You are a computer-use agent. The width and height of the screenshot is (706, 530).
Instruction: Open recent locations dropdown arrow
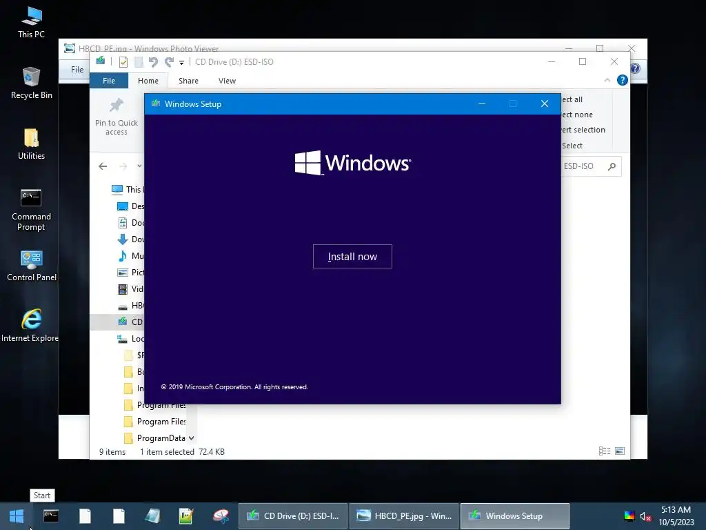point(139,166)
